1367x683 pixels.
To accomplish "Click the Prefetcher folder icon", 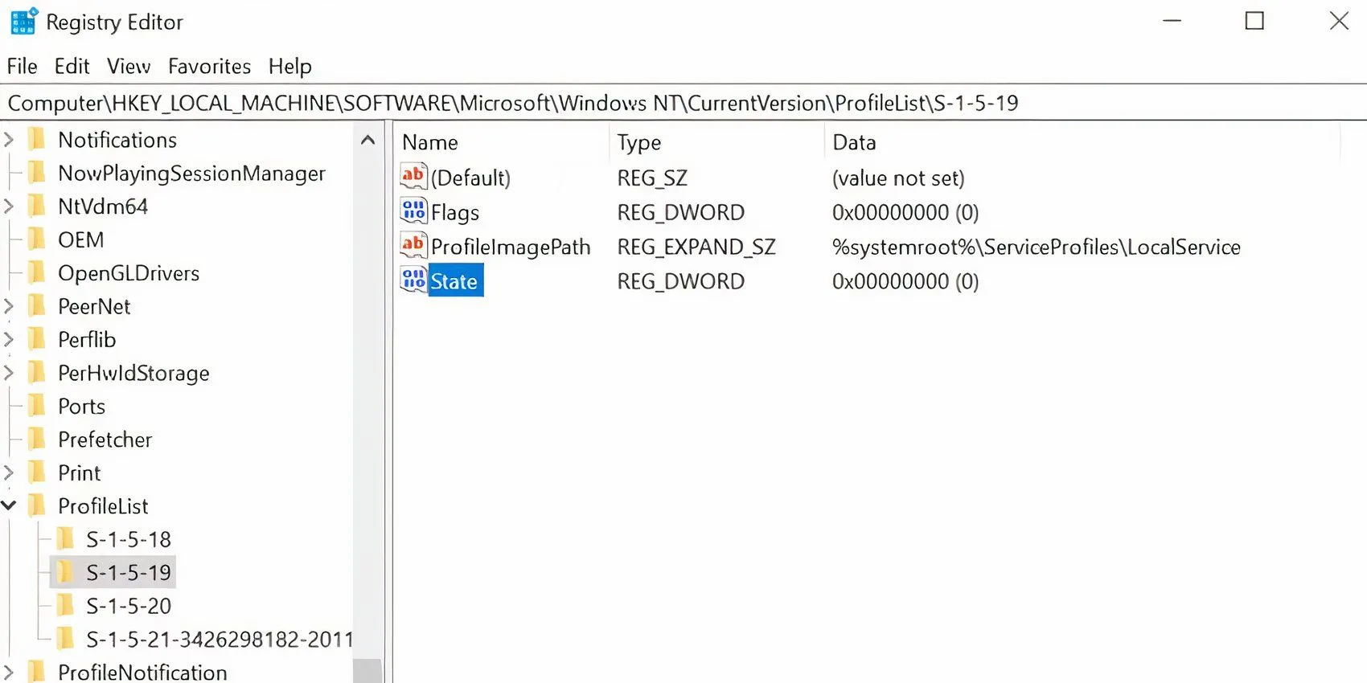I will tap(36, 440).
